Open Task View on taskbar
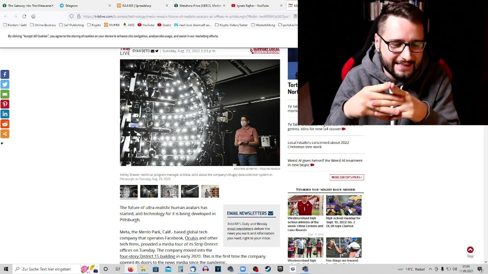The height and width of the screenshot is (274, 488). coord(118,269)
